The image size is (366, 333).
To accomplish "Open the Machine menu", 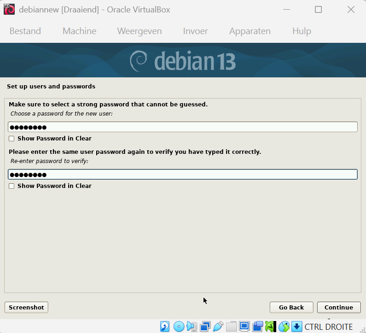I will 79,31.
